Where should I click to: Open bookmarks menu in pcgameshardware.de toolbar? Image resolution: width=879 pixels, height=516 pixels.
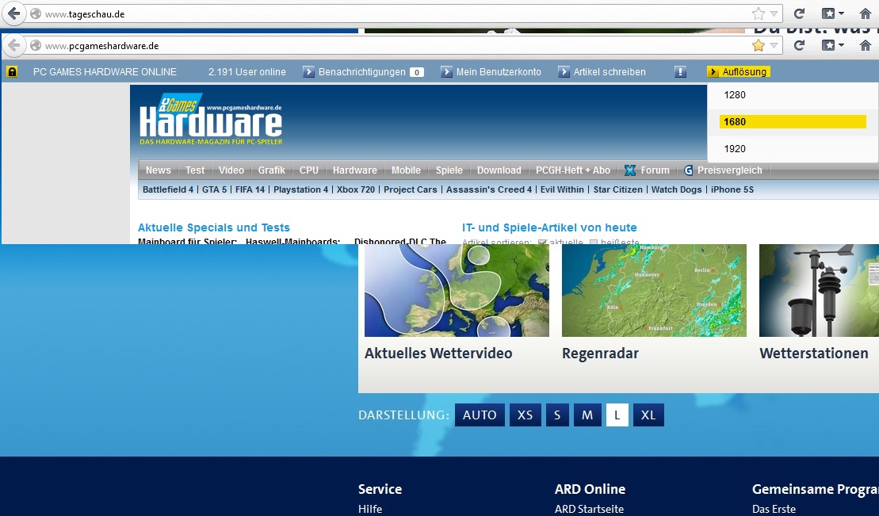click(832, 45)
